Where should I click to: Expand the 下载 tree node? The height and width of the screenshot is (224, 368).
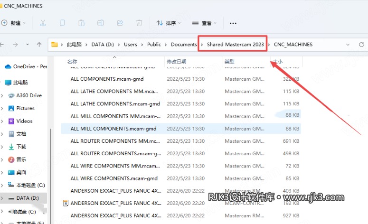2,147
